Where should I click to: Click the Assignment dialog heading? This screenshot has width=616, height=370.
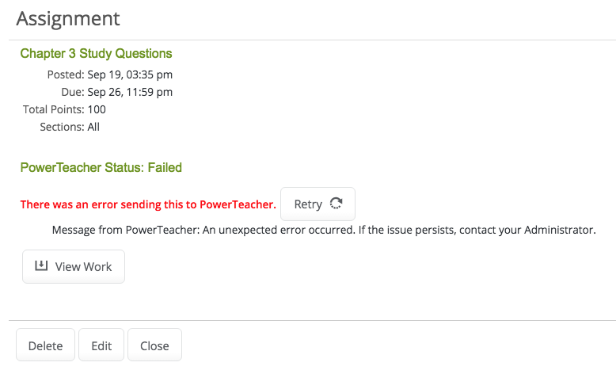pyautogui.click(x=68, y=19)
